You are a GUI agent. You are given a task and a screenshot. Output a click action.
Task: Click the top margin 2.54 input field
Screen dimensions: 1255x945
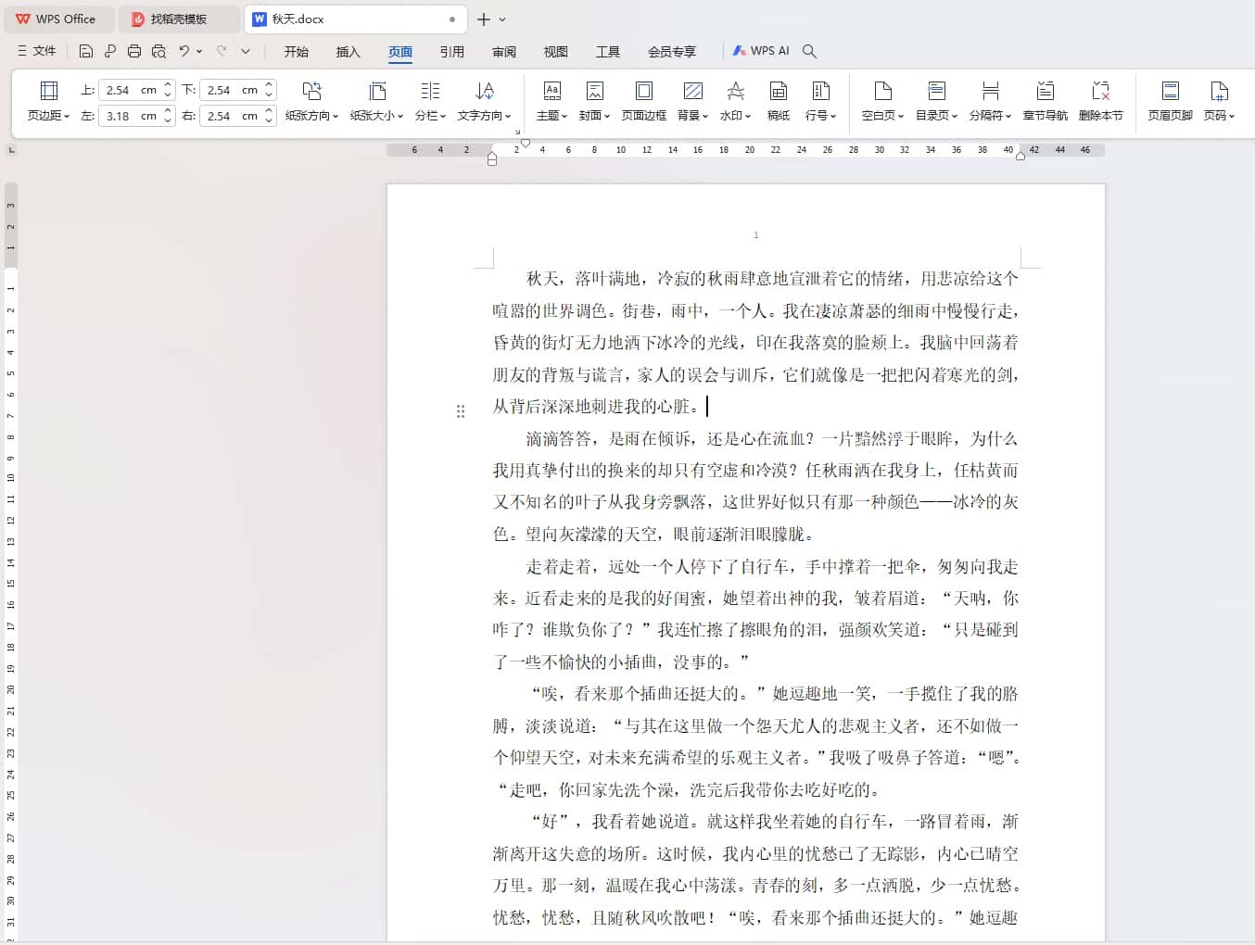tap(130, 90)
